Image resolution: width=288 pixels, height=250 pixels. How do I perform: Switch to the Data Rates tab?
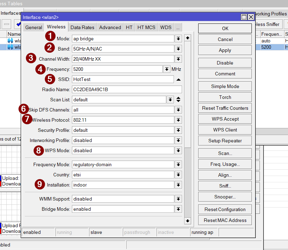click(x=82, y=28)
